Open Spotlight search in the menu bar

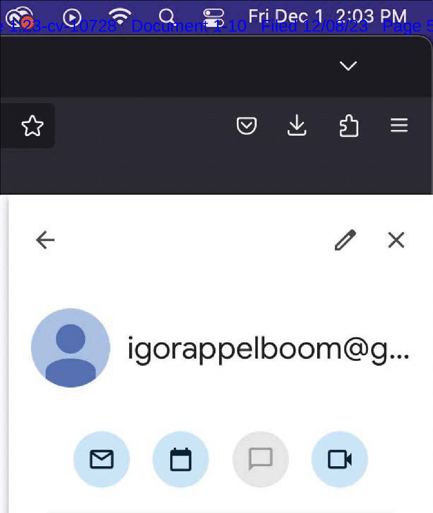point(167,16)
